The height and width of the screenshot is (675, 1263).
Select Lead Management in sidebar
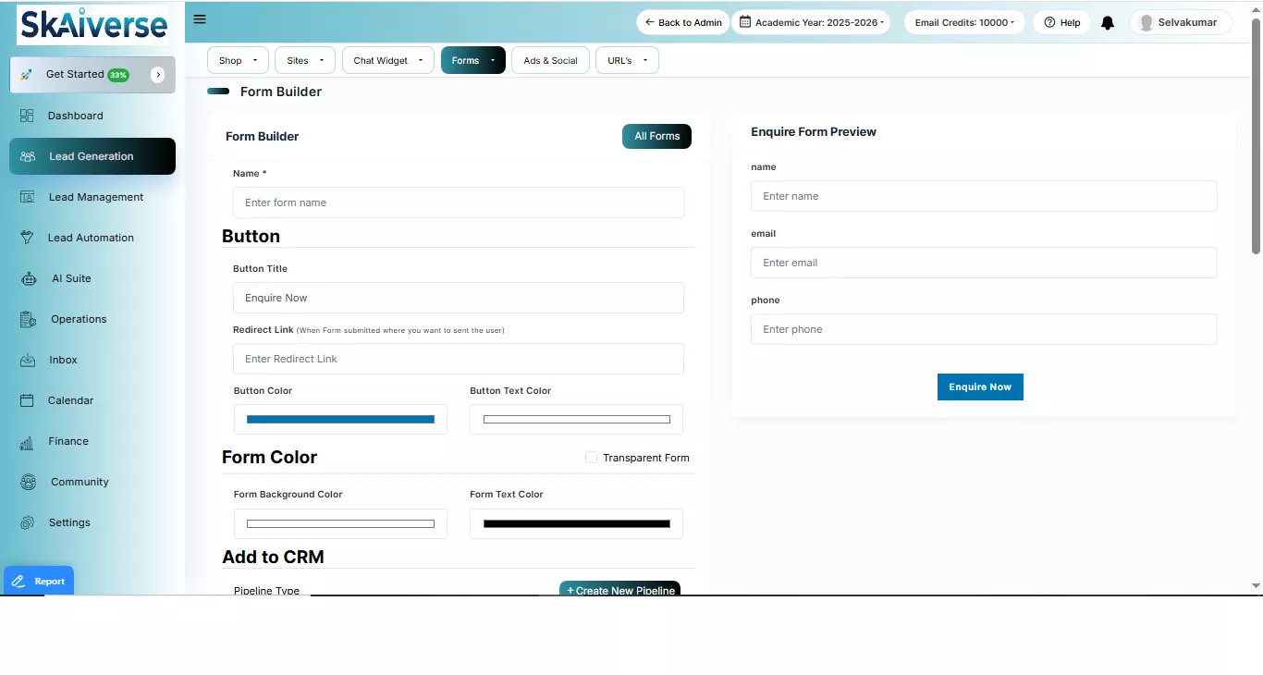pos(95,197)
